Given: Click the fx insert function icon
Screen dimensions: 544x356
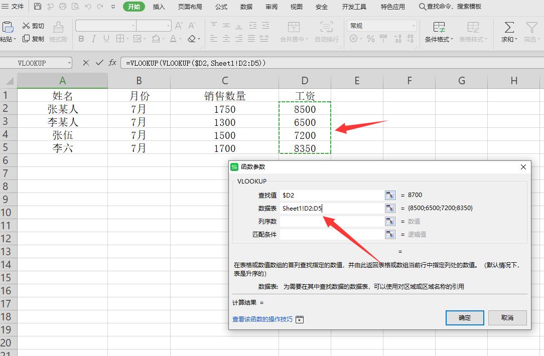Looking at the screenshot, I should (x=111, y=63).
